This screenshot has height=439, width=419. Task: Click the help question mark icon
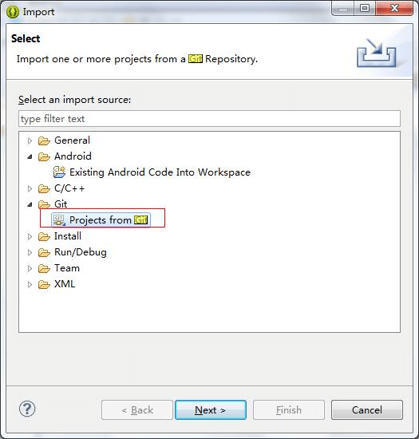point(27,409)
